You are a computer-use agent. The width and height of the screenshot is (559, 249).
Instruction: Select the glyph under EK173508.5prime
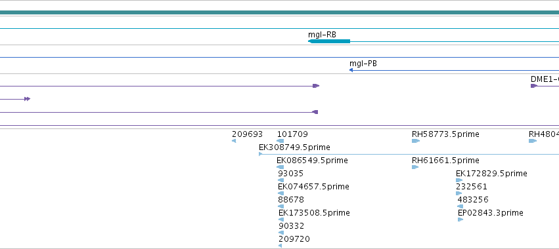coord(281,220)
